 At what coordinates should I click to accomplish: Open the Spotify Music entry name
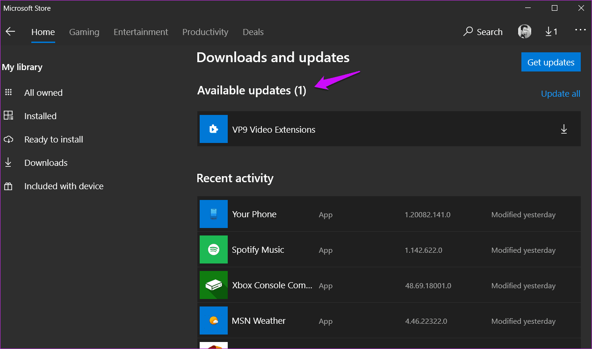pos(258,249)
